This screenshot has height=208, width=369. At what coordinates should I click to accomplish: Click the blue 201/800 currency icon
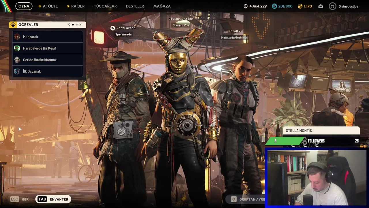[x=274, y=6]
